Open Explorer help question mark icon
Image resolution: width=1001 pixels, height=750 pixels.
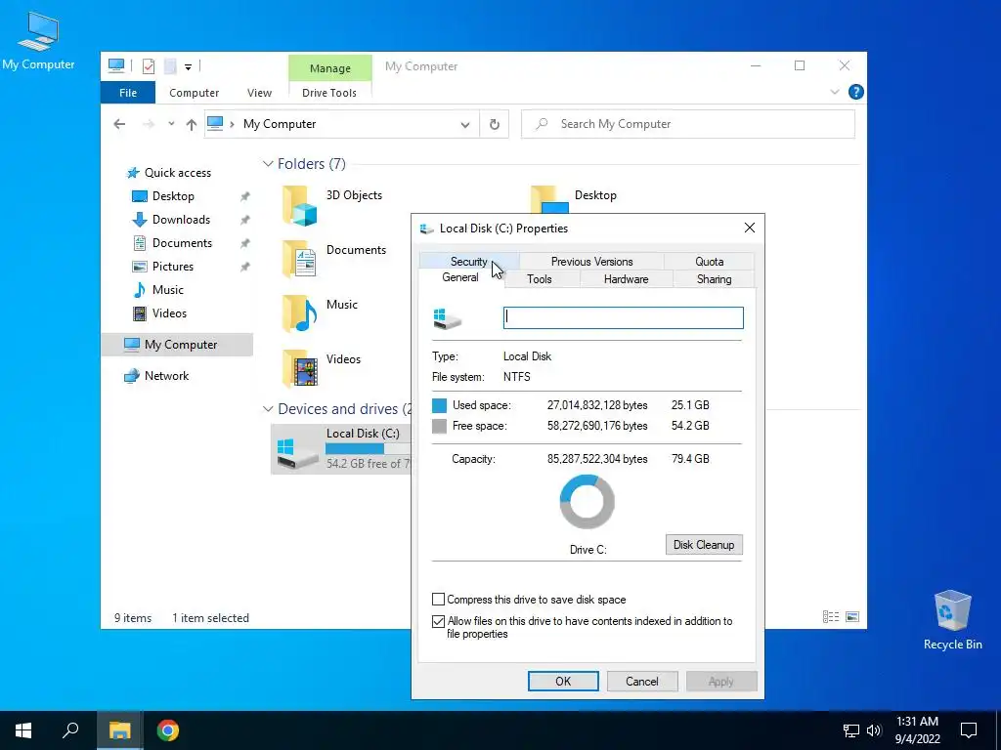855,92
